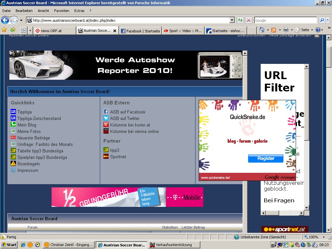332x249 pixels.
Task: Add to Favorites star-plus icon
Action: point(13,30)
